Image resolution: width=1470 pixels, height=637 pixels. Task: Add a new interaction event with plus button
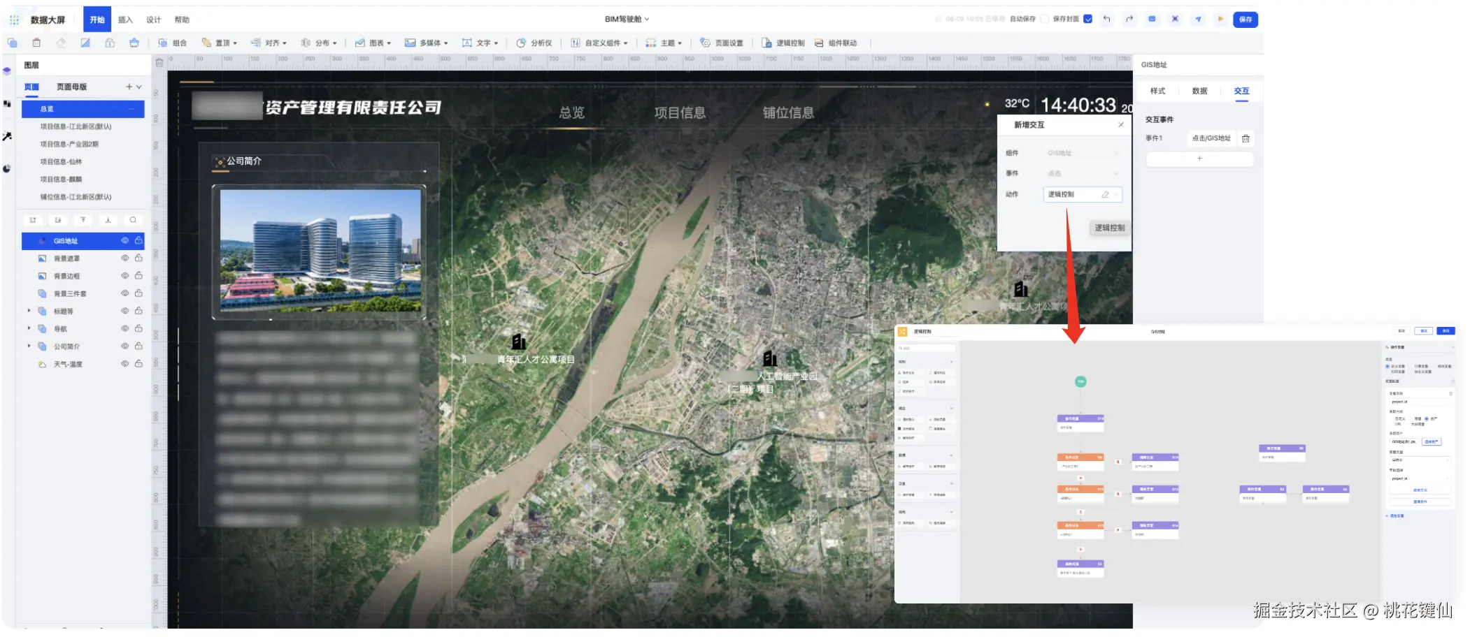(x=1199, y=159)
